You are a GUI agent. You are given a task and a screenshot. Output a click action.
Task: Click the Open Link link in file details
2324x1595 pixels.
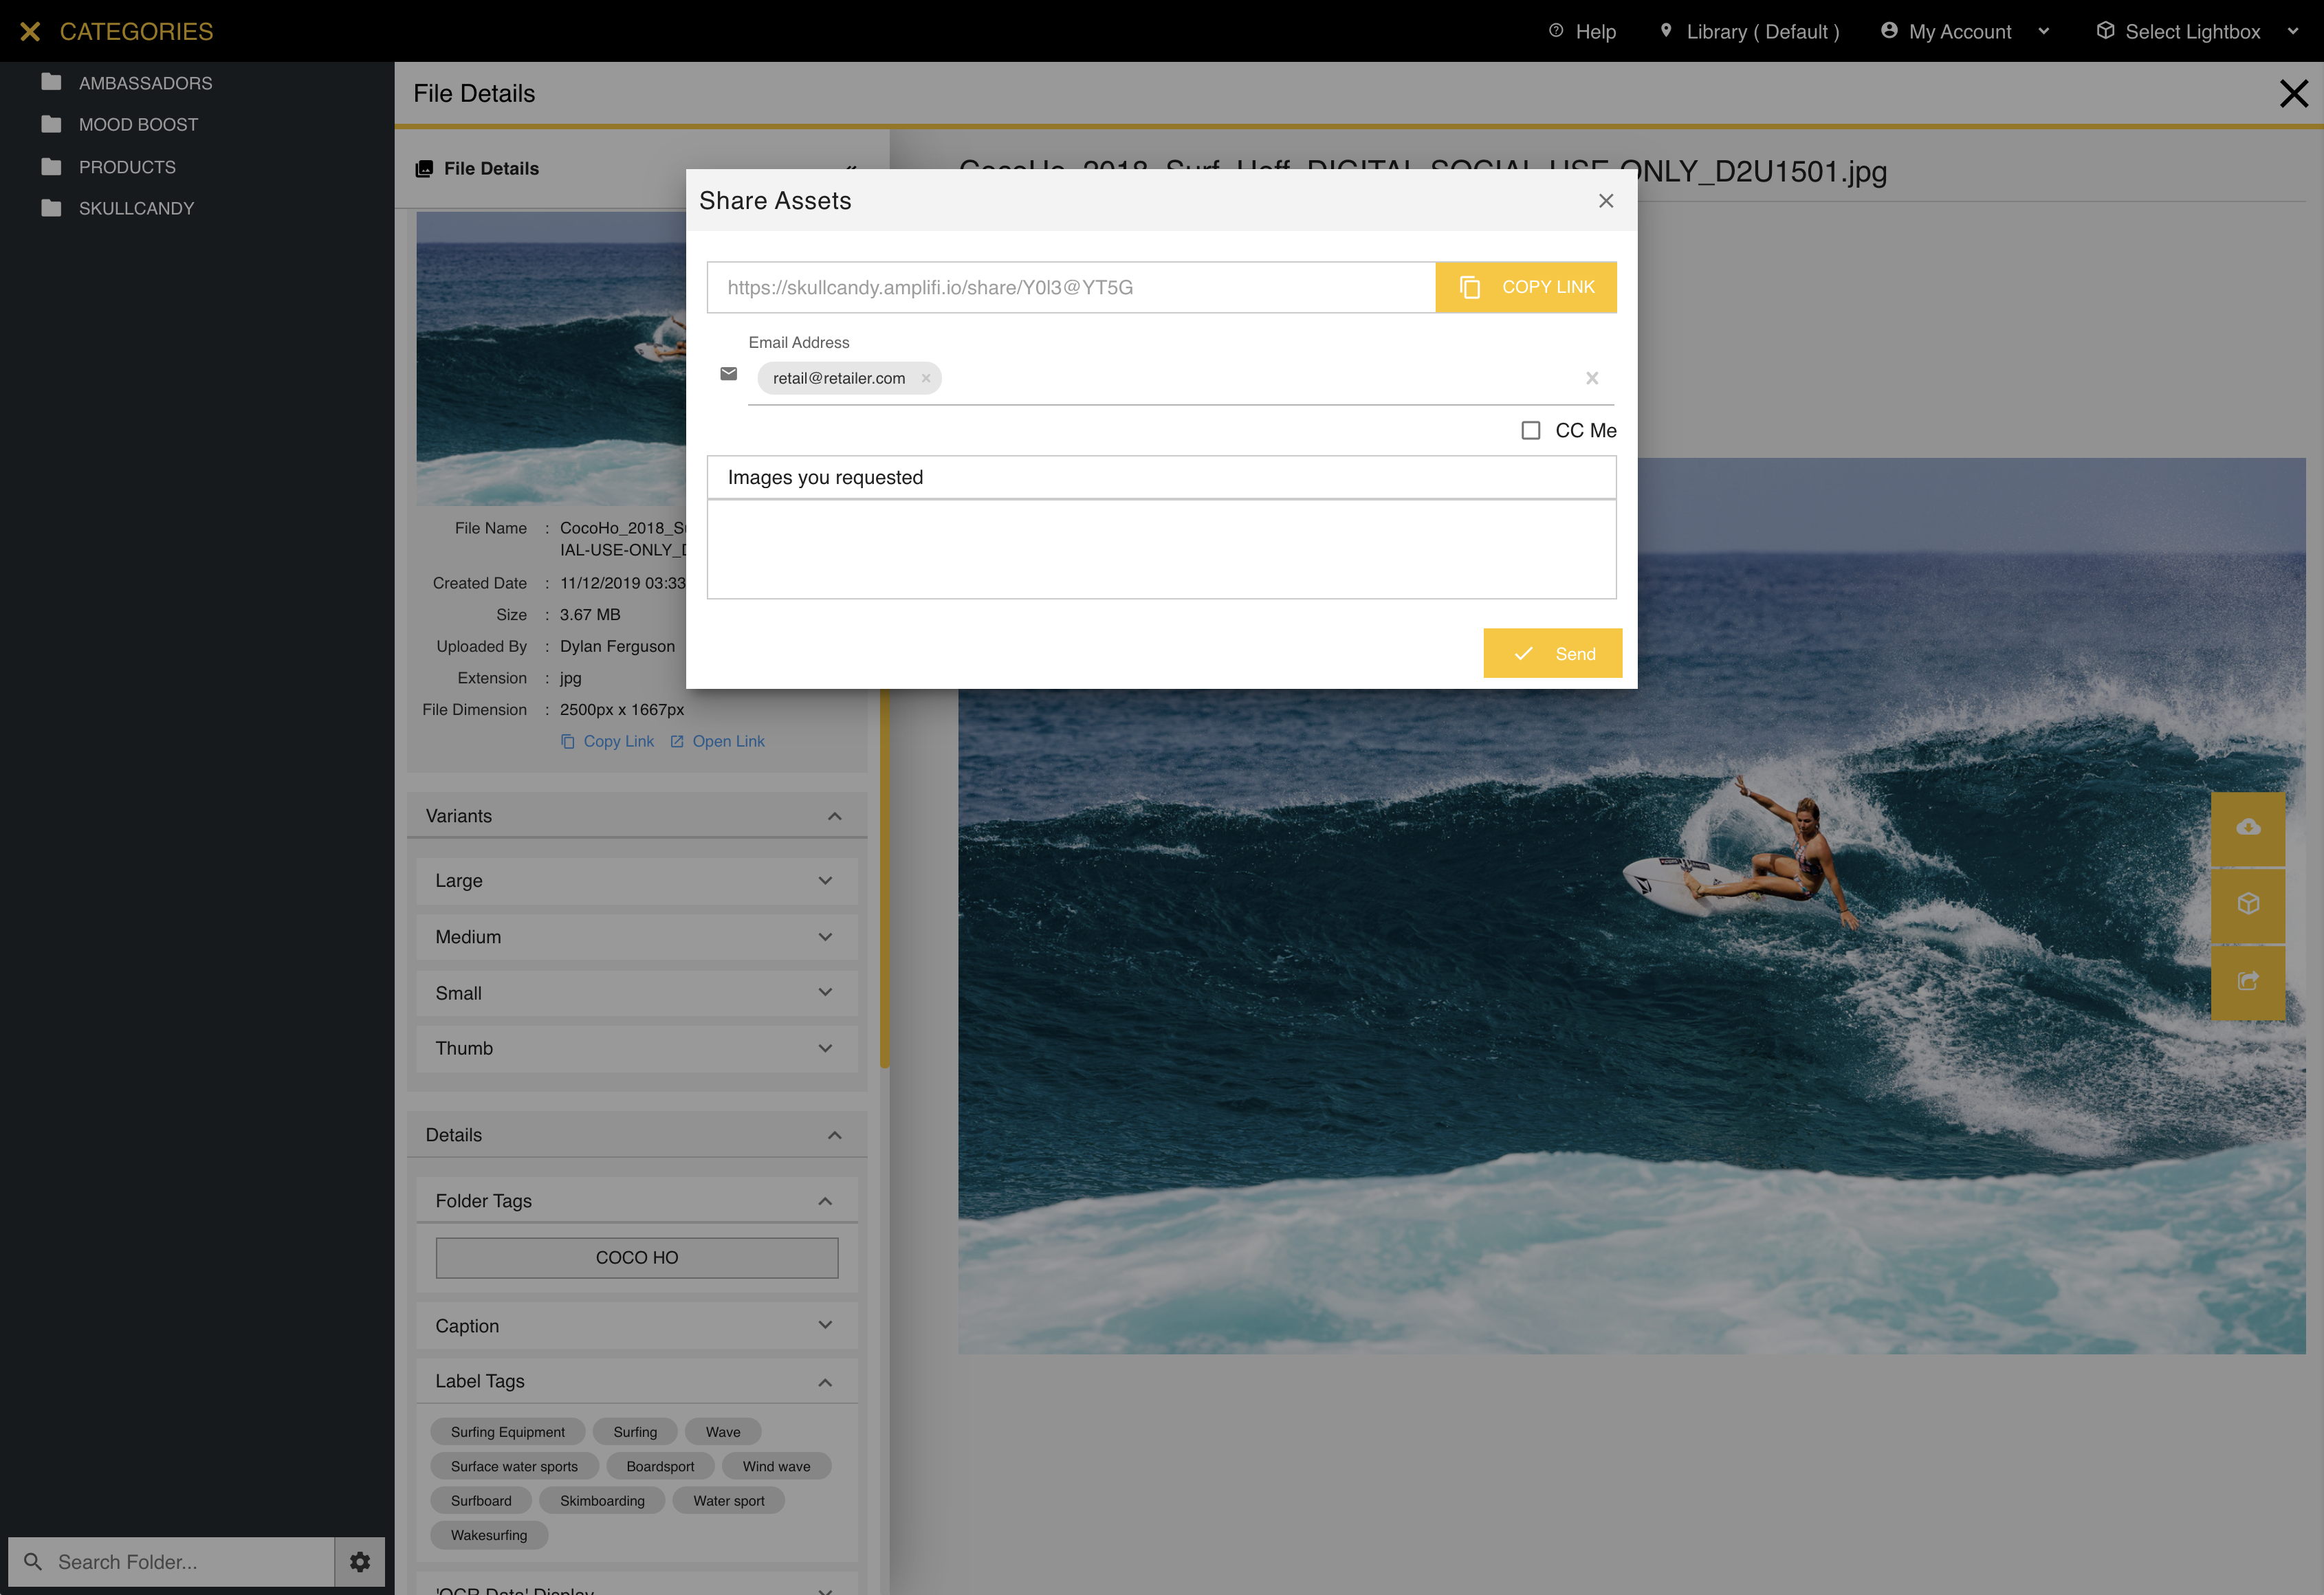tap(717, 742)
